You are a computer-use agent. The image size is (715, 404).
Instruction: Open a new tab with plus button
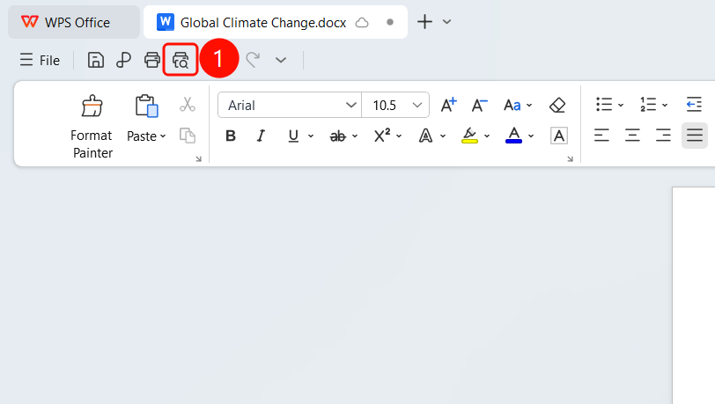click(424, 22)
